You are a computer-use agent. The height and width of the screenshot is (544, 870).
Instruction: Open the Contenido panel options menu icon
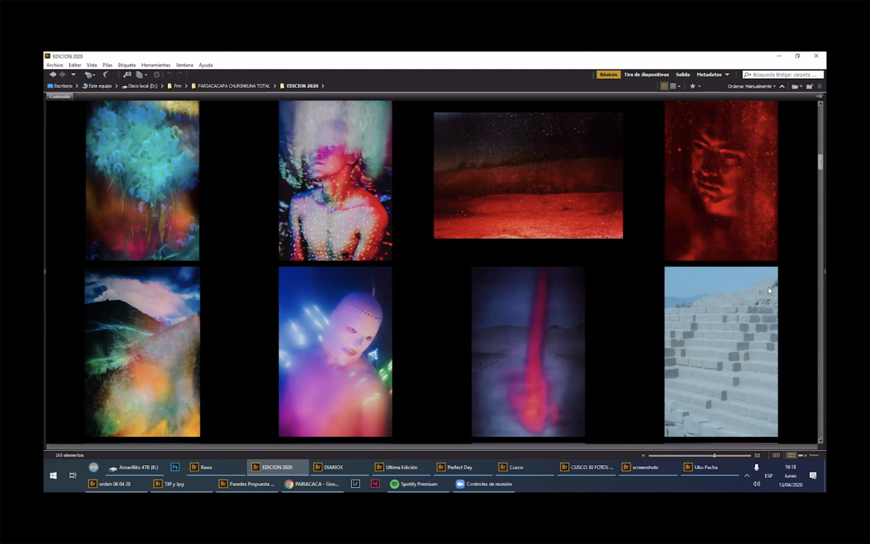click(x=819, y=96)
